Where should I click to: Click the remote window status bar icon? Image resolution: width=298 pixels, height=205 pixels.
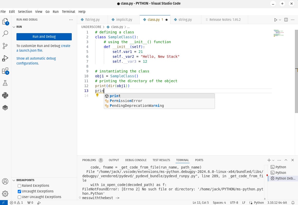tap(4, 202)
